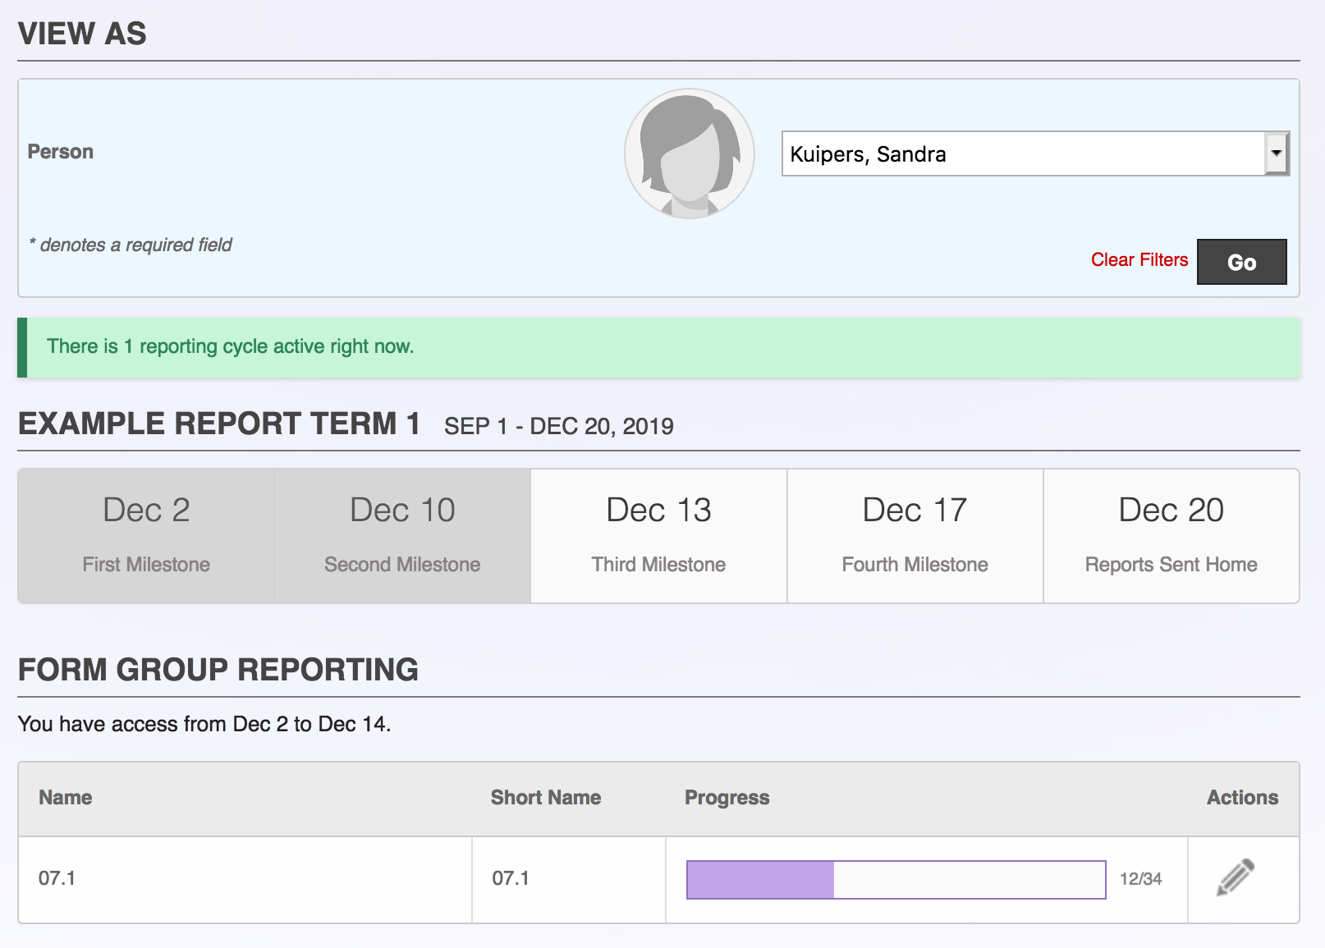
Task: Click Sandra Kuipers' avatar placeholder image
Action: point(689,153)
